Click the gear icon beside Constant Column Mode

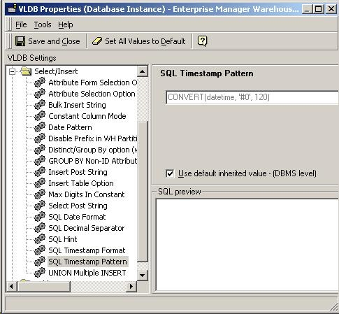pyautogui.click(x=40, y=116)
